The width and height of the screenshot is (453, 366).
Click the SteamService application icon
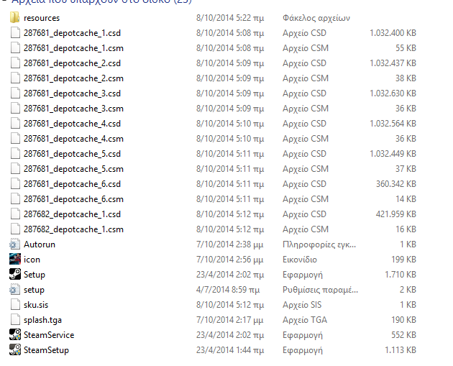coord(14,334)
